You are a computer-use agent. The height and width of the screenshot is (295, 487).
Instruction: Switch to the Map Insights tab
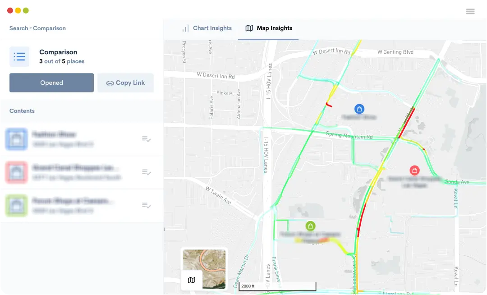pyautogui.click(x=269, y=28)
